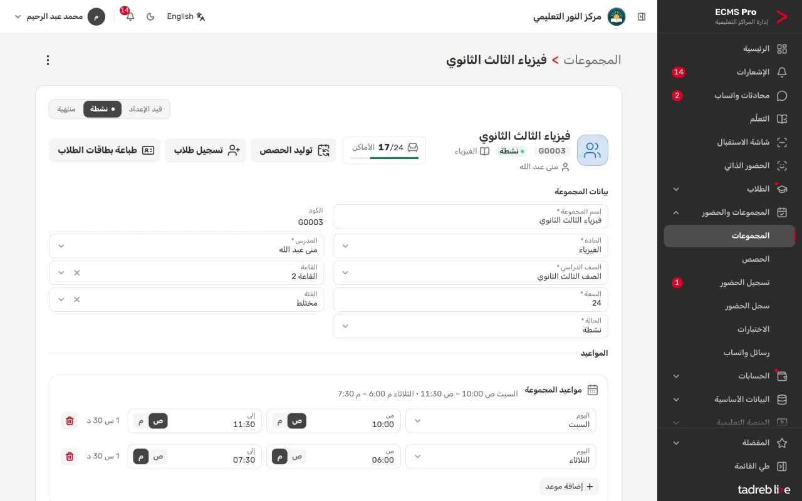Edit اسم المجموعة field
The width and height of the screenshot is (802, 501).
(471, 217)
